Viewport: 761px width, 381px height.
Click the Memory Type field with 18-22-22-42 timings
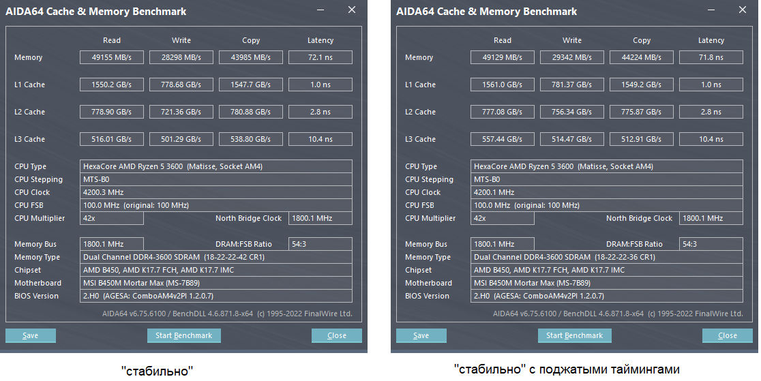pos(216,257)
